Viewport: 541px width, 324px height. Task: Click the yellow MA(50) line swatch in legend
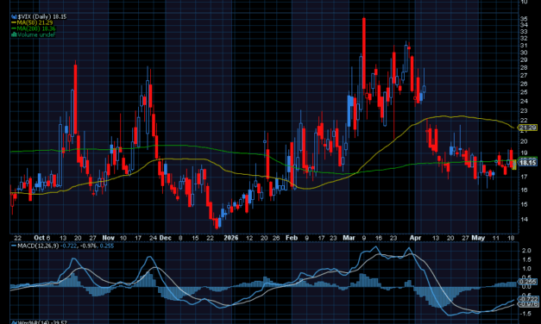(x=14, y=22)
